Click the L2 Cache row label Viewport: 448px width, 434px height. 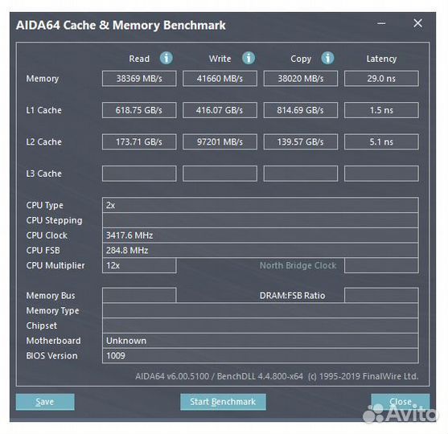point(43,142)
